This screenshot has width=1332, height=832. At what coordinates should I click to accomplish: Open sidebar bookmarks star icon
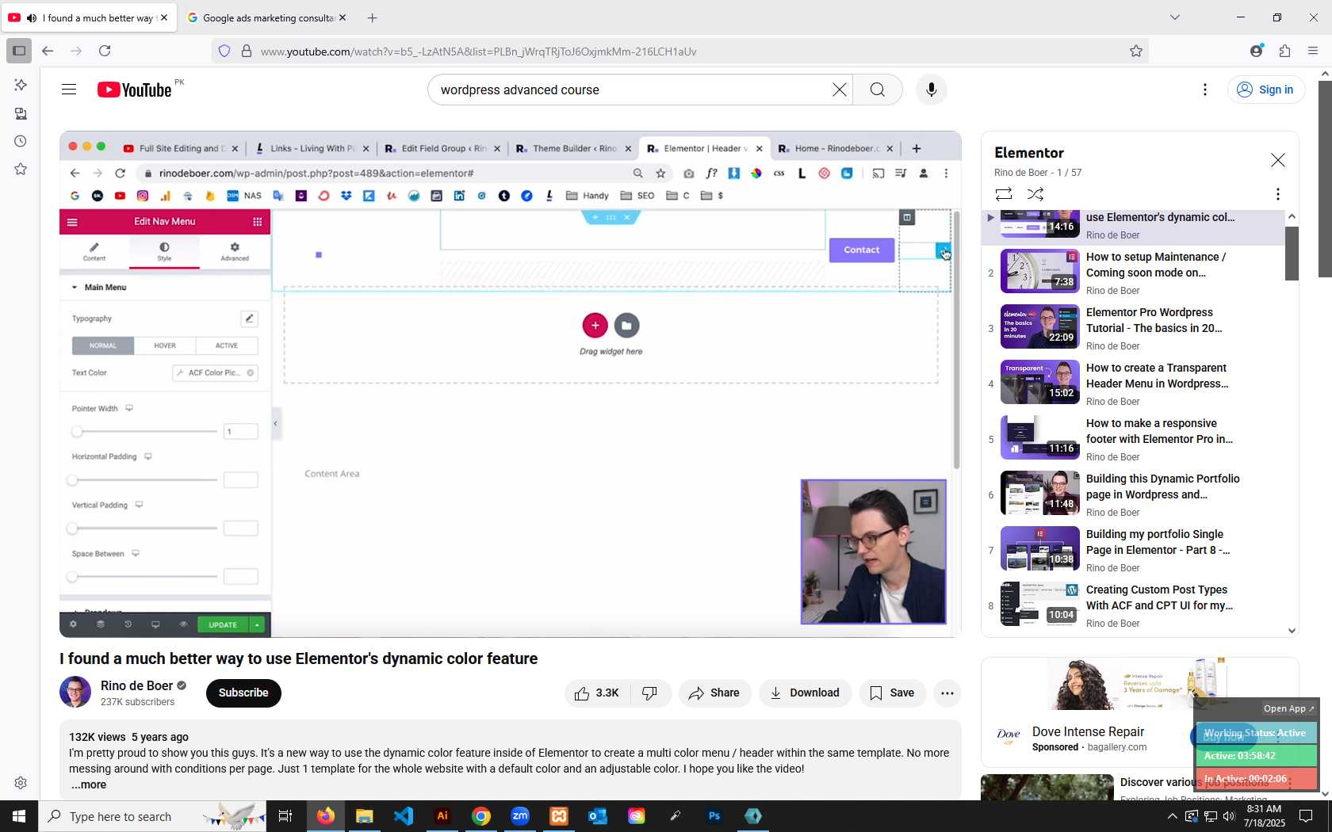click(21, 169)
